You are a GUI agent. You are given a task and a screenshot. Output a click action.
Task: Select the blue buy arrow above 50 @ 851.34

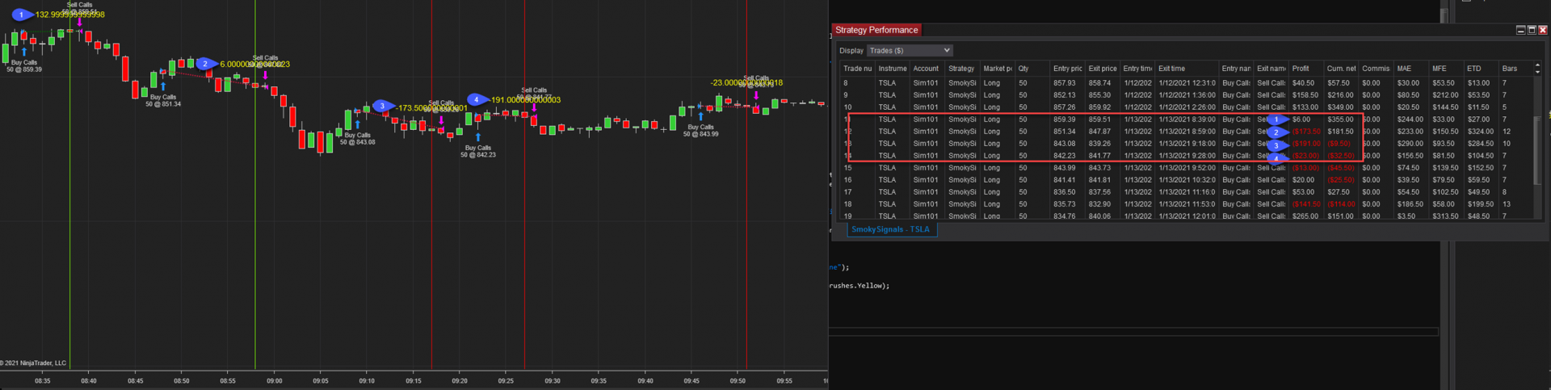coord(163,86)
